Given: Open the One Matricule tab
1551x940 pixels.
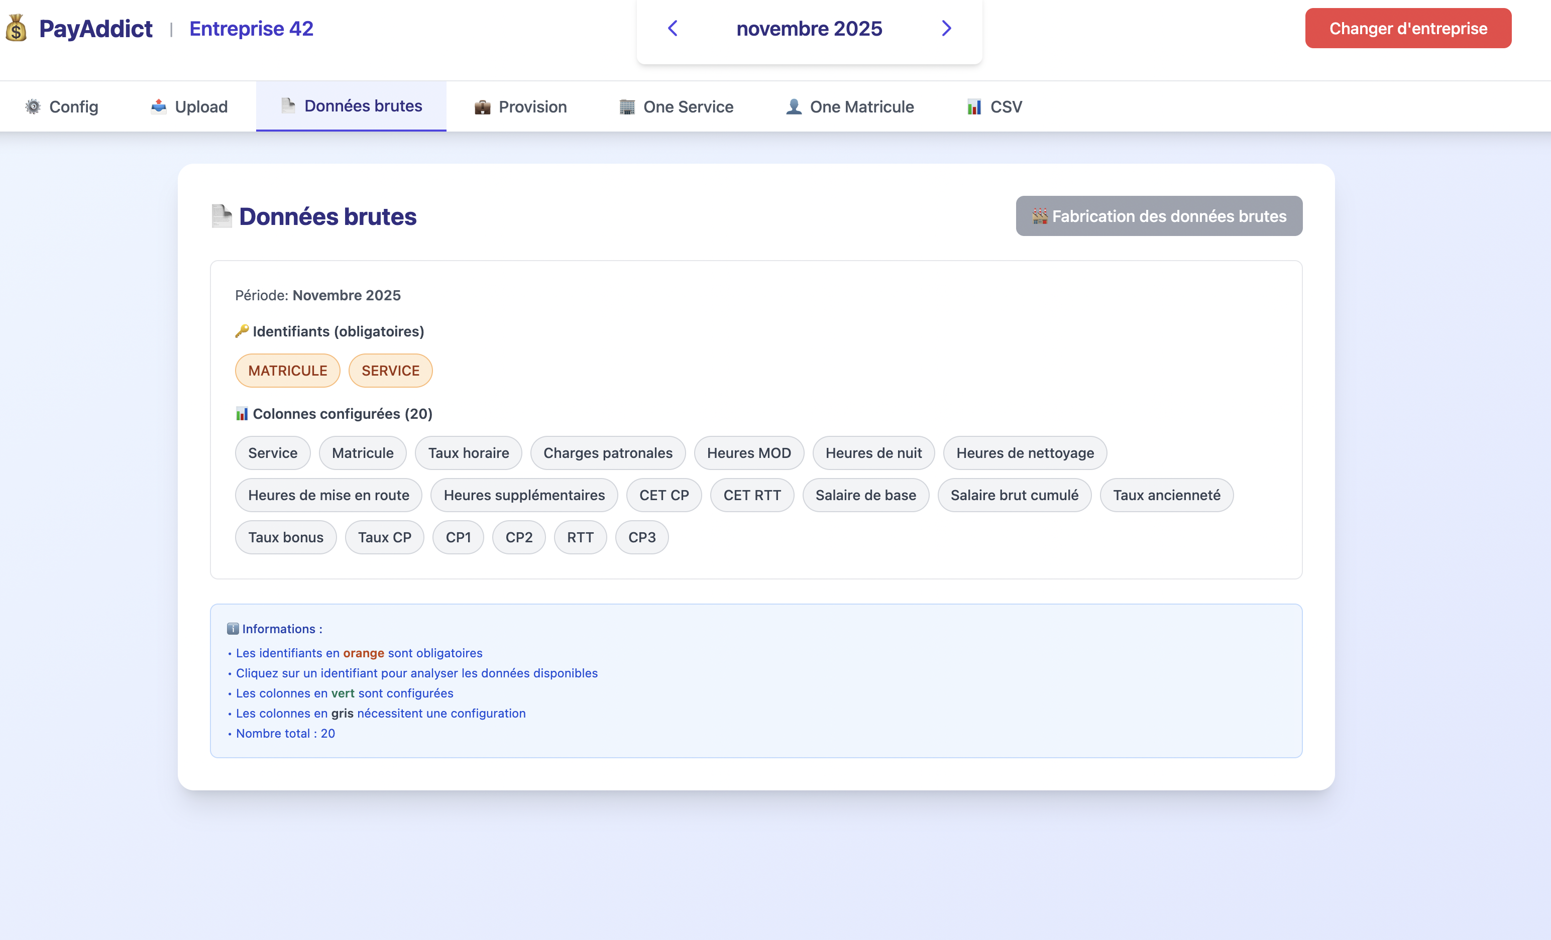Looking at the screenshot, I should (x=850, y=106).
